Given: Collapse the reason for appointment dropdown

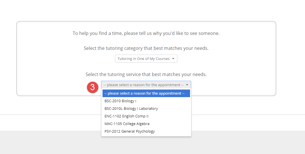Looking at the screenshot, I should [146, 85].
